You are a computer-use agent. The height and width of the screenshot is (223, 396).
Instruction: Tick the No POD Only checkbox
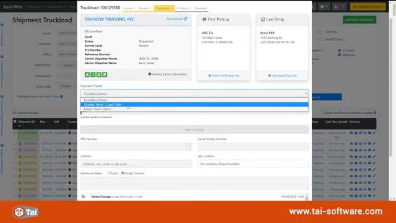(x=319, y=40)
